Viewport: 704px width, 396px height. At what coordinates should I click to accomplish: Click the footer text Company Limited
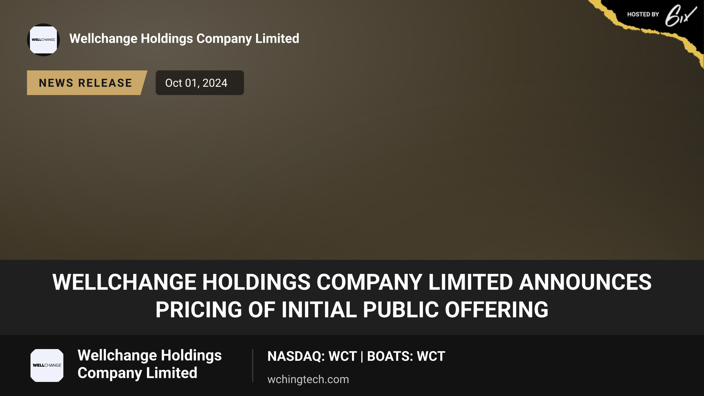tap(137, 373)
